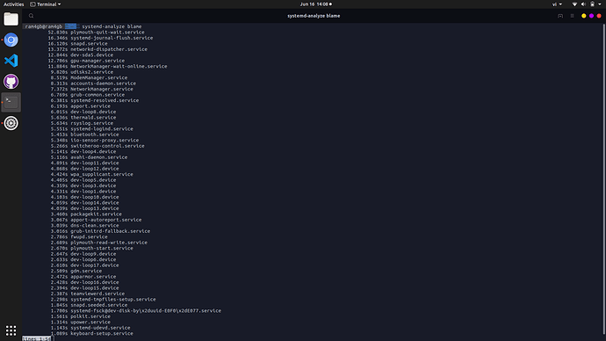Open the 'vi' keyboard layout switcher
The height and width of the screenshot is (341, 606).
557,4
